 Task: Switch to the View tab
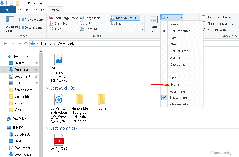tap(55, 10)
